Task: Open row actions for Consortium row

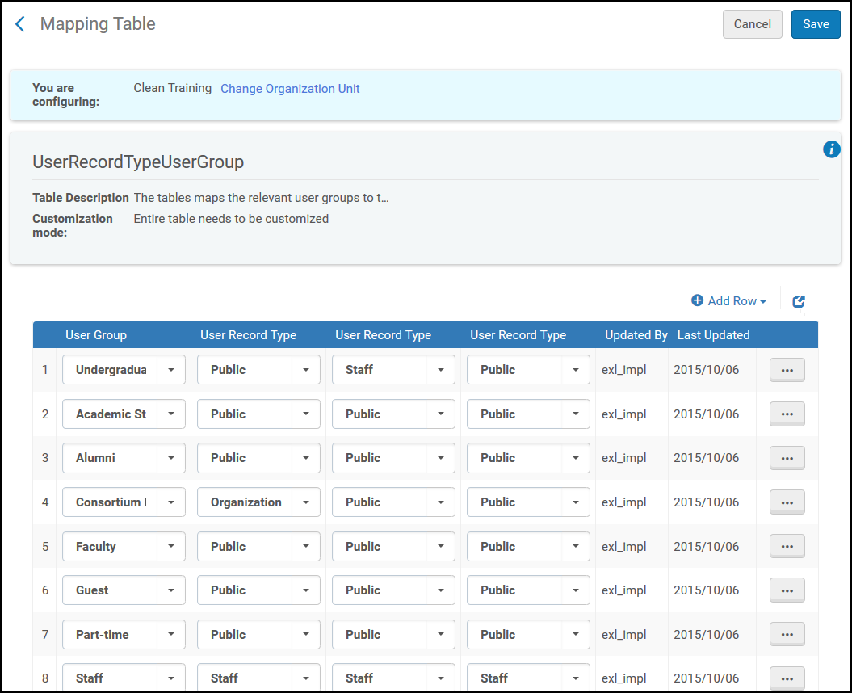Action: pos(787,502)
